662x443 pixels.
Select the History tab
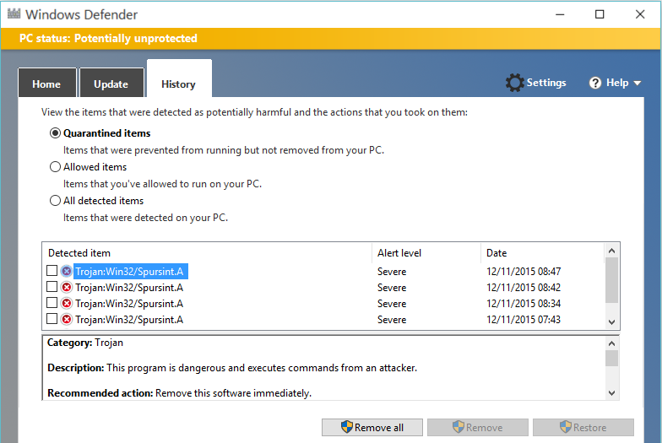(x=179, y=79)
